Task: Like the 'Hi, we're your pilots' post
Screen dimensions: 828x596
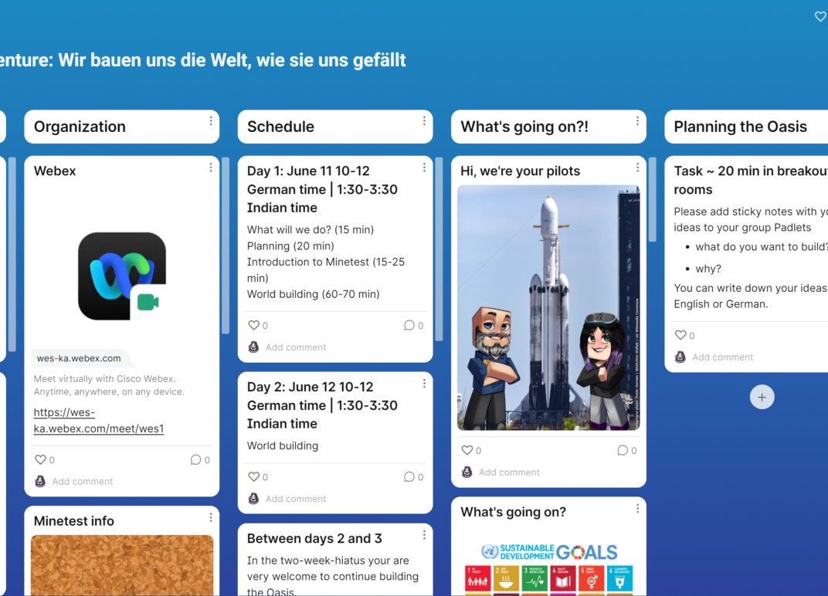Action: tap(467, 450)
